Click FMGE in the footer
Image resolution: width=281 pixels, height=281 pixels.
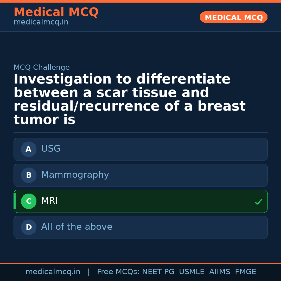246,272
